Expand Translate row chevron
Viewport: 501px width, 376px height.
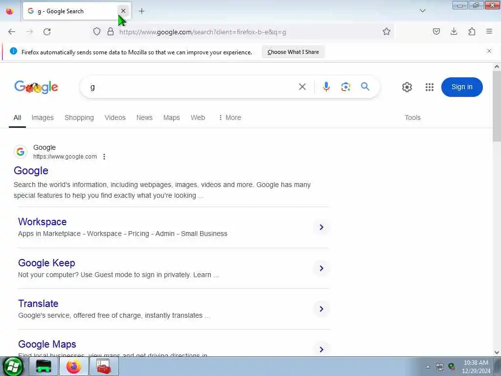[321, 309]
